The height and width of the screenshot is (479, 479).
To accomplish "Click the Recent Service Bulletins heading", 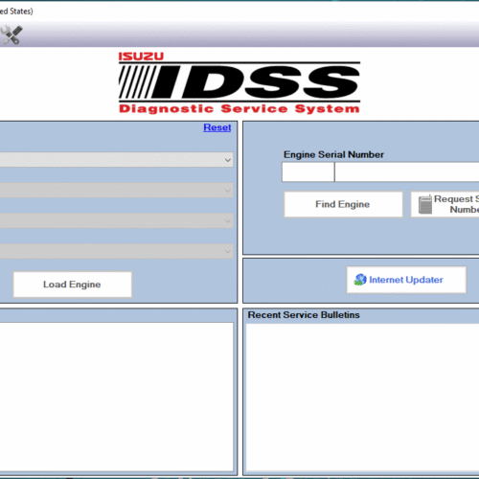I will click(304, 315).
